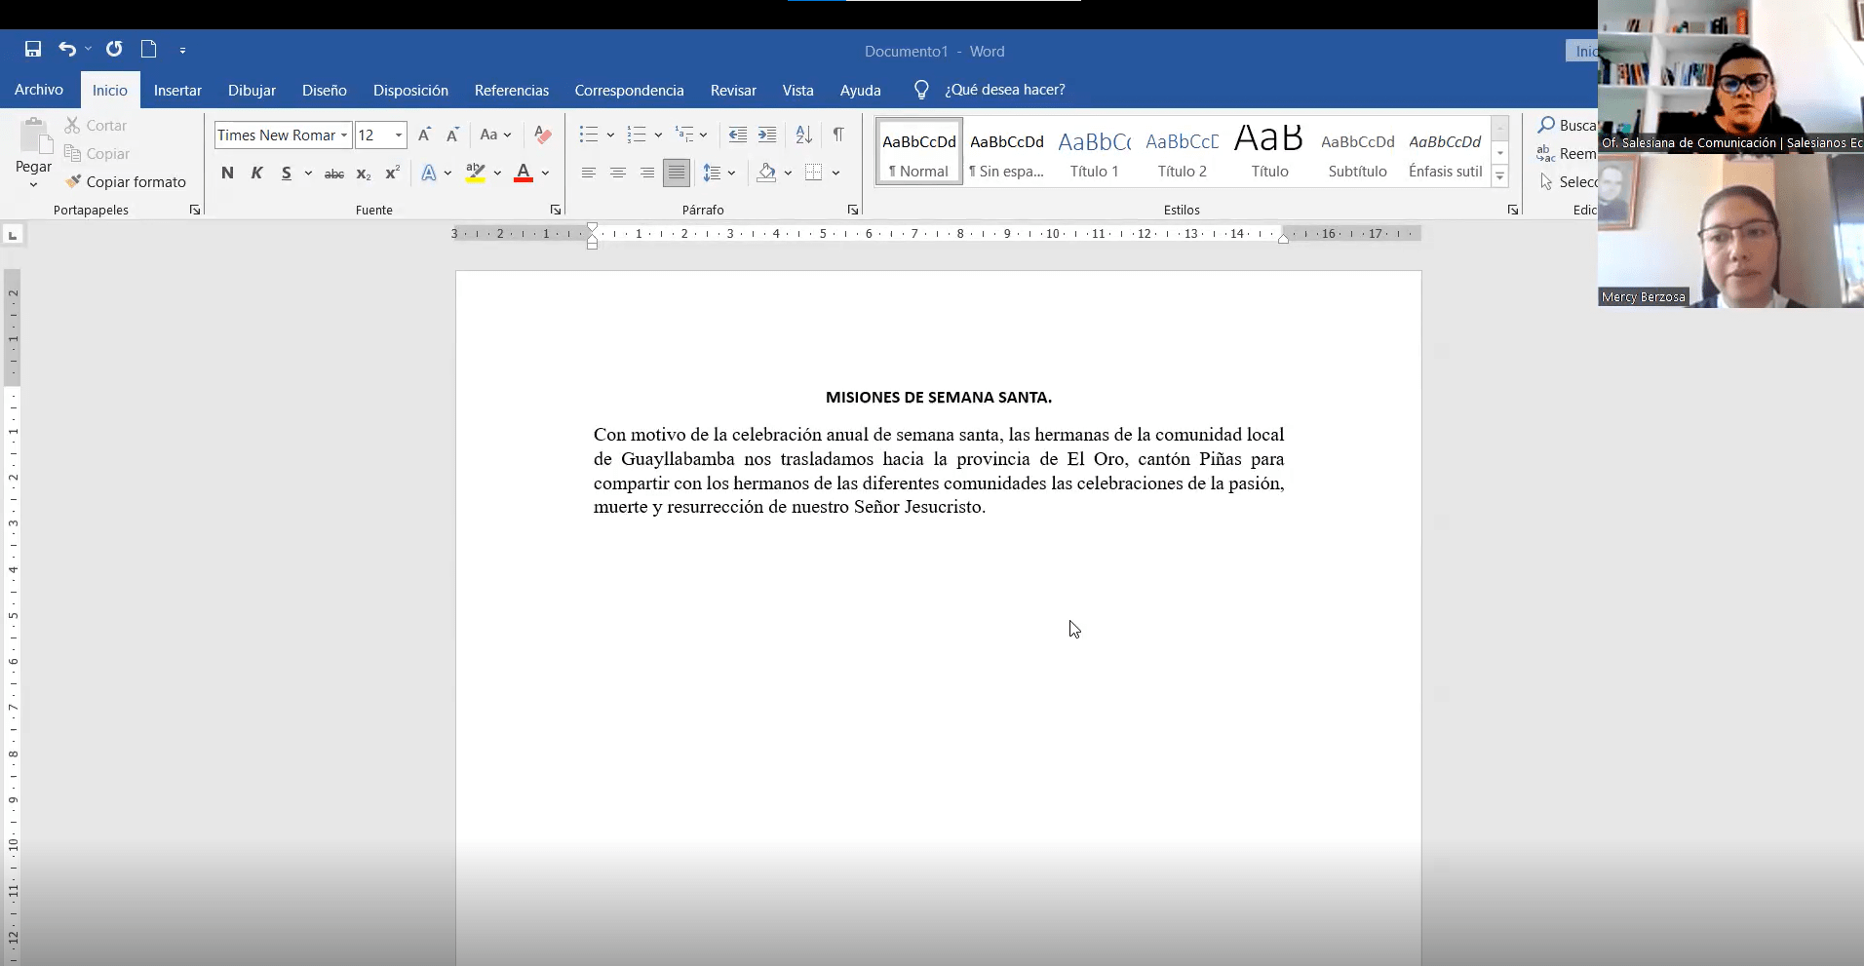The height and width of the screenshot is (966, 1864).
Task: Toggle strikethrough abc formatting
Action: pos(334,174)
